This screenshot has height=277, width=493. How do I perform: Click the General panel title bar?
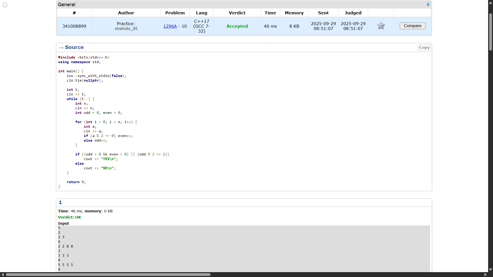231,4
